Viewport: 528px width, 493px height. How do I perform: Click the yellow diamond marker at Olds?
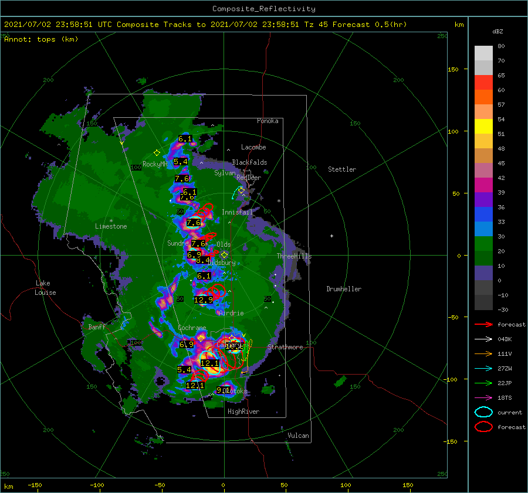pos(224,255)
